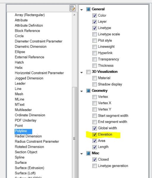Collapse the Geometry section arrow

click(82, 91)
